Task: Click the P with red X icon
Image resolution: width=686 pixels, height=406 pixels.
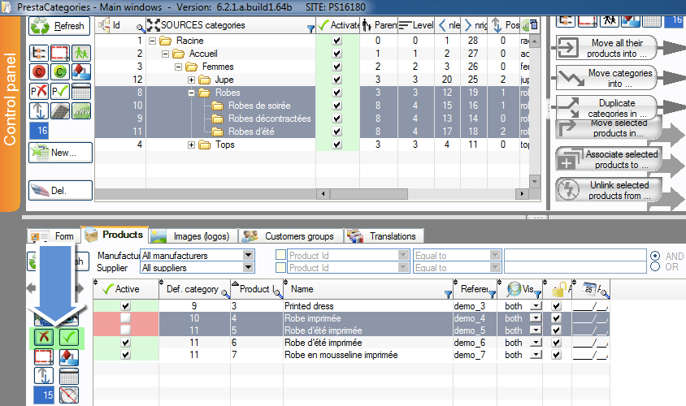Action: pyautogui.click(x=39, y=90)
